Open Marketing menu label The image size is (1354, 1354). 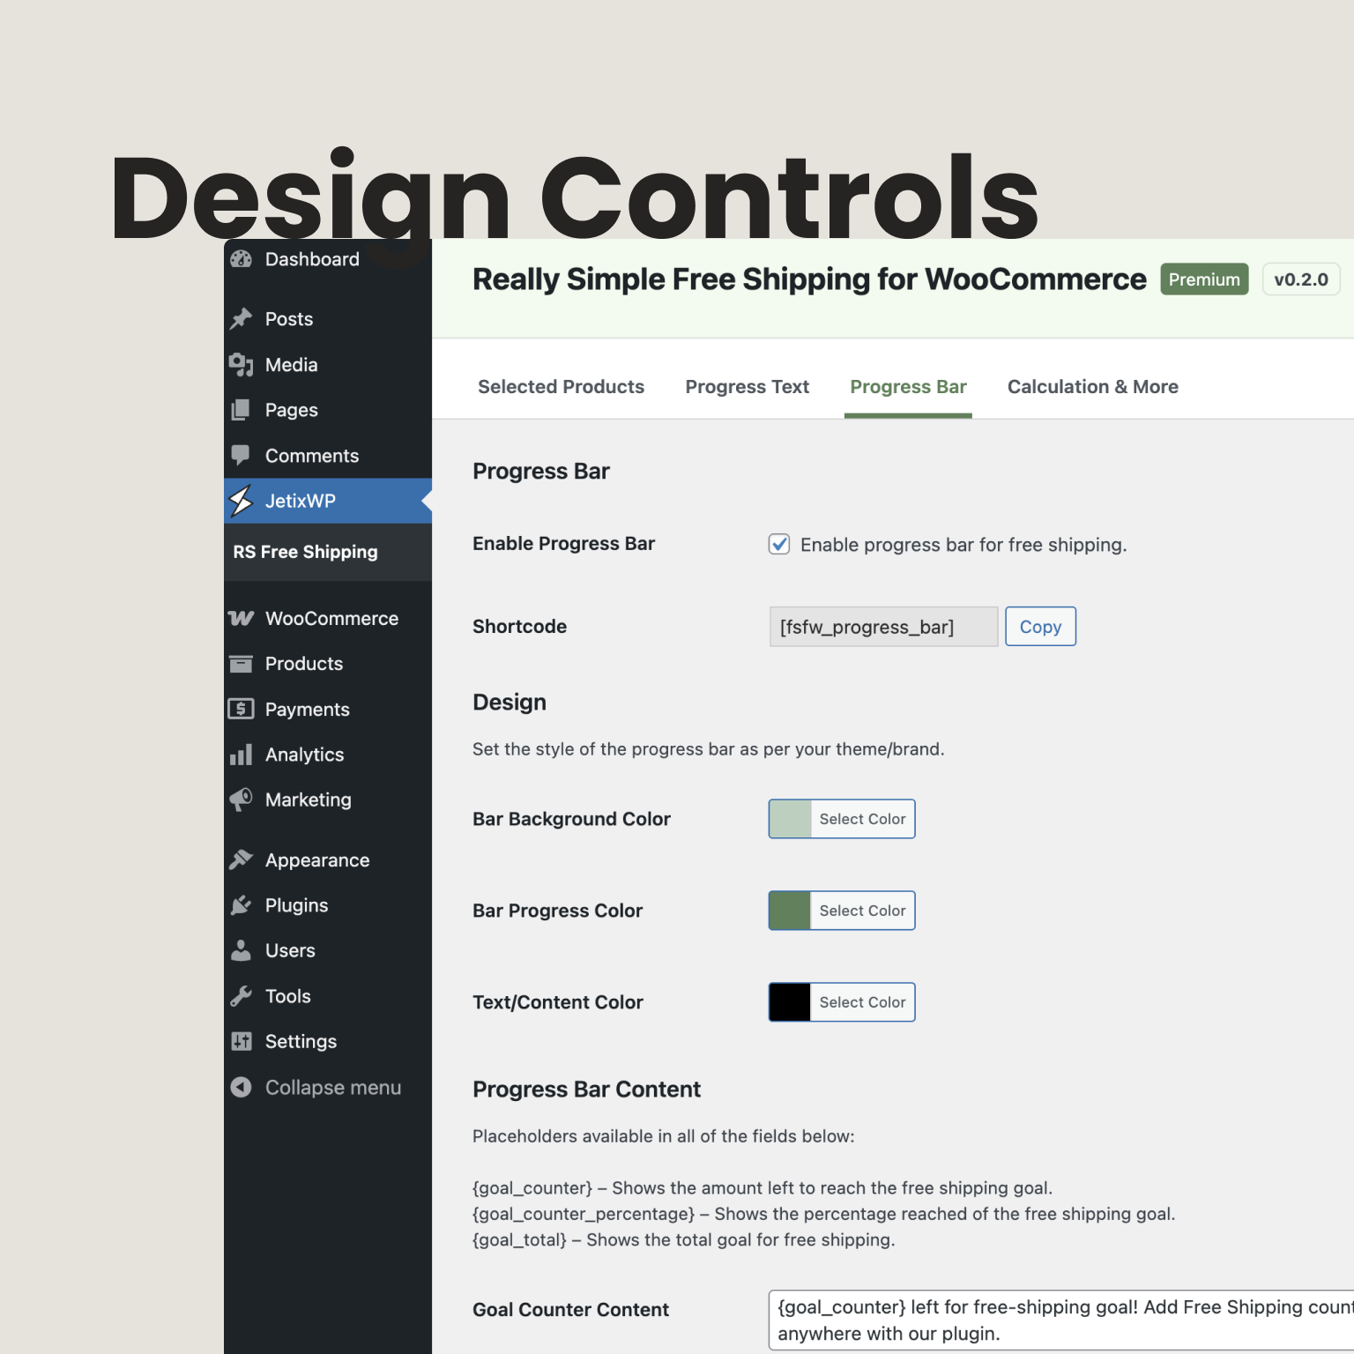308,800
